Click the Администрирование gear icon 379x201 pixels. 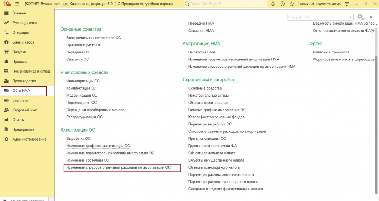(7, 139)
